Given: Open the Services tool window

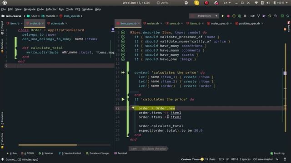Looking at the screenshot, I should coord(46,153).
